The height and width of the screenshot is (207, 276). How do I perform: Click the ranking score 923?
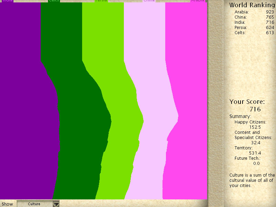[x=270, y=12]
